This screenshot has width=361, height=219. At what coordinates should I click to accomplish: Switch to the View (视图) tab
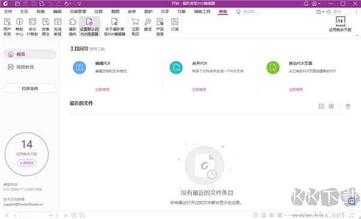pyautogui.click(x=115, y=11)
